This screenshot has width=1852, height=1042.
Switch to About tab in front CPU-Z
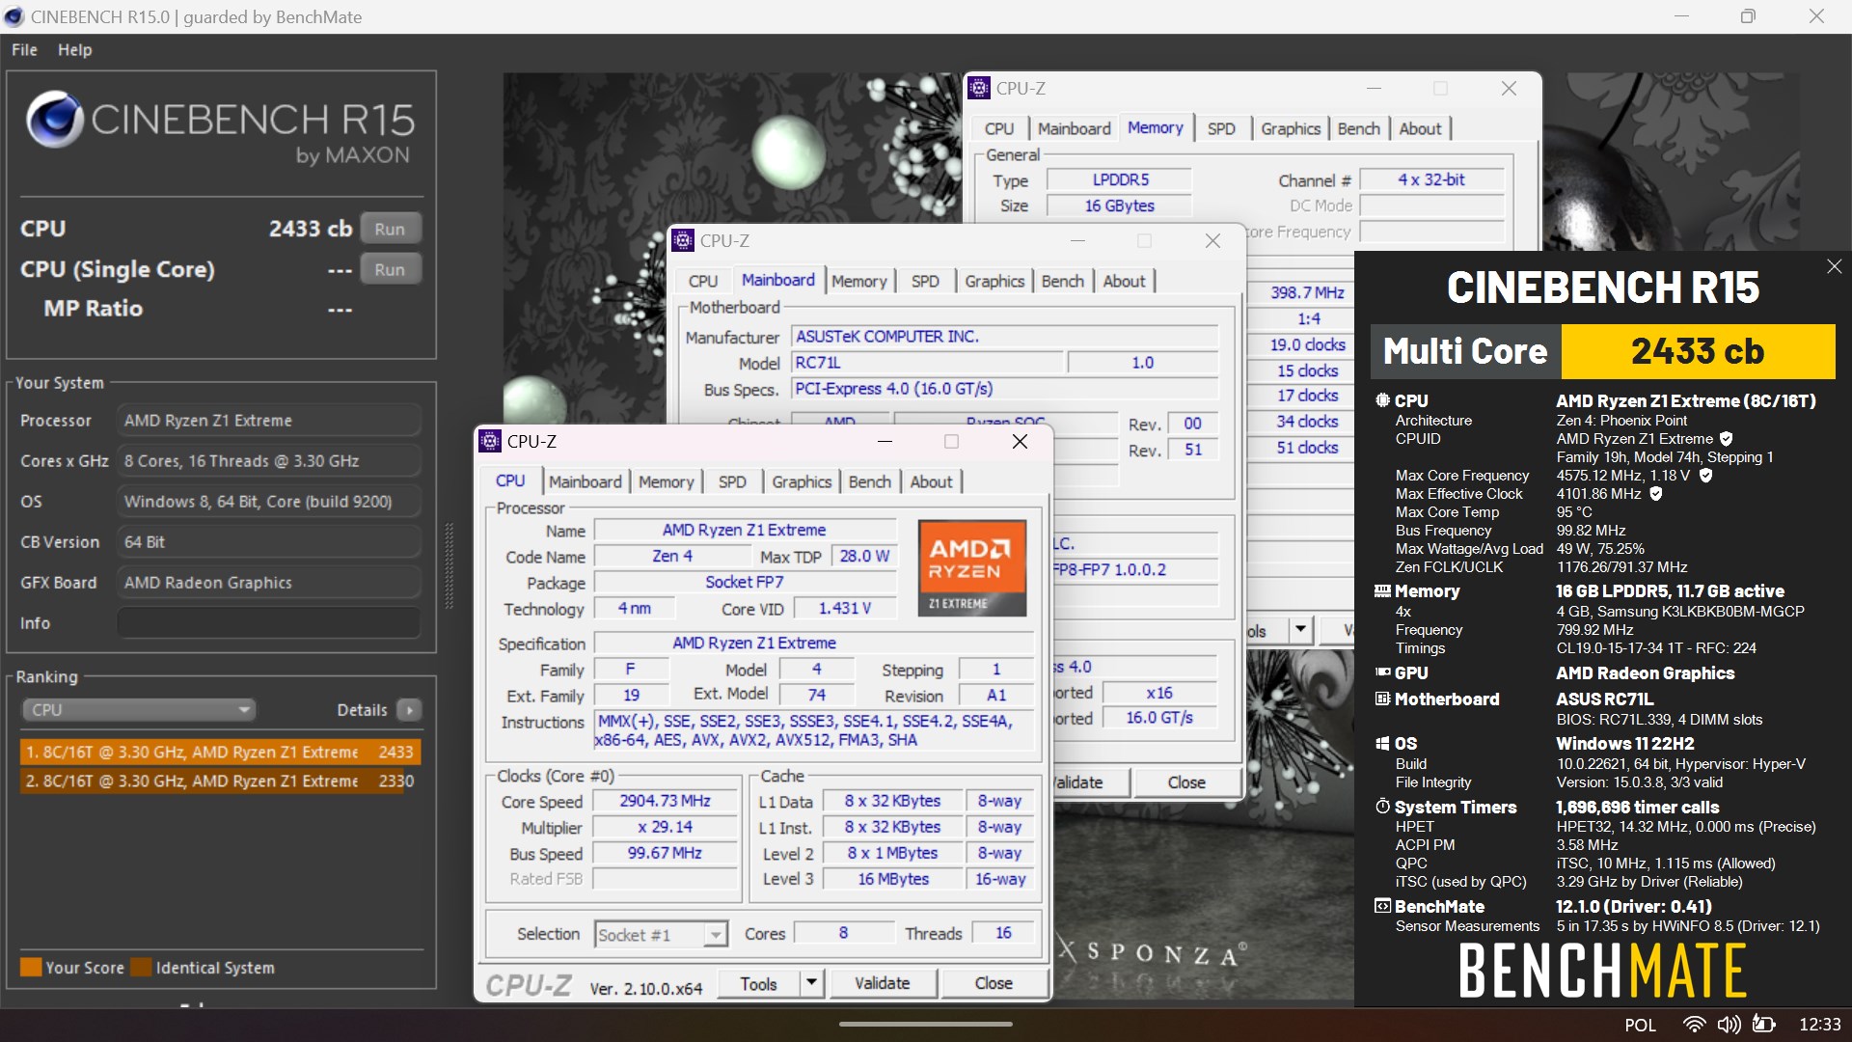click(x=931, y=481)
